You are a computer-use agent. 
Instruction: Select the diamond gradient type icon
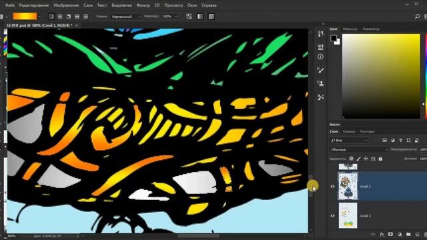pos(85,17)
